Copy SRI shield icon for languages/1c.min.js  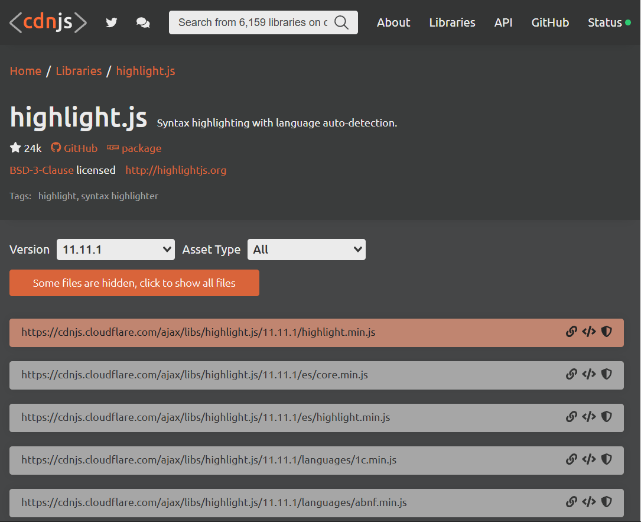click(606, 459)
